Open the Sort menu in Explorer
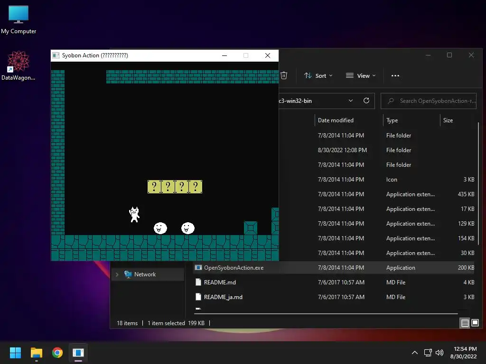 (318, 75)
